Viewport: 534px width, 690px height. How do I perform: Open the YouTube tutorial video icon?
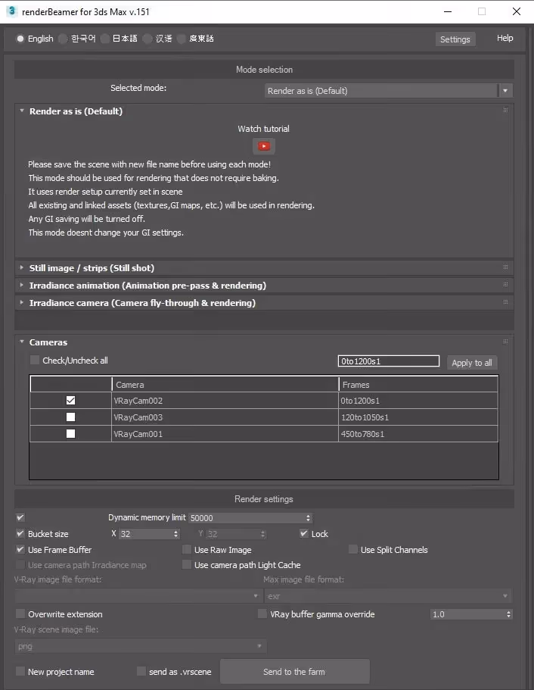tap(264, 146)
